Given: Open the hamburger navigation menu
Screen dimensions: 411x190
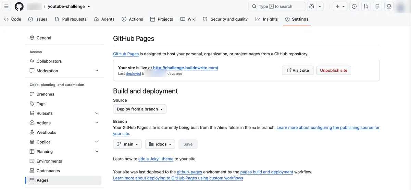Looking at the screenshot, I should [7, 7].
